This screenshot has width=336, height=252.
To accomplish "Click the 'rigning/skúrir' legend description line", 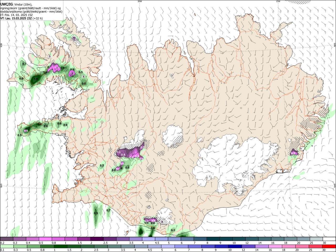I will (x=30, y=8).
